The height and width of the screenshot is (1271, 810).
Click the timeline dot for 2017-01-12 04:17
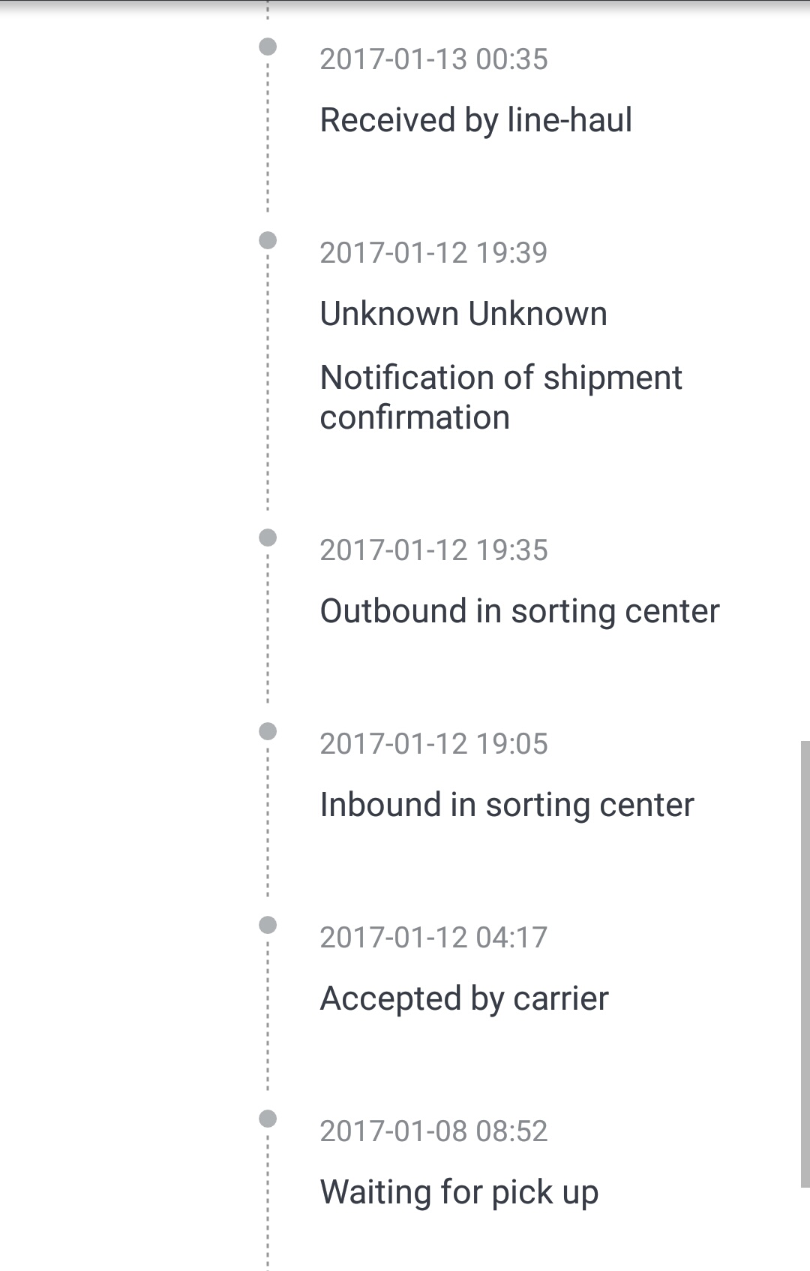[x=268, y=925]
